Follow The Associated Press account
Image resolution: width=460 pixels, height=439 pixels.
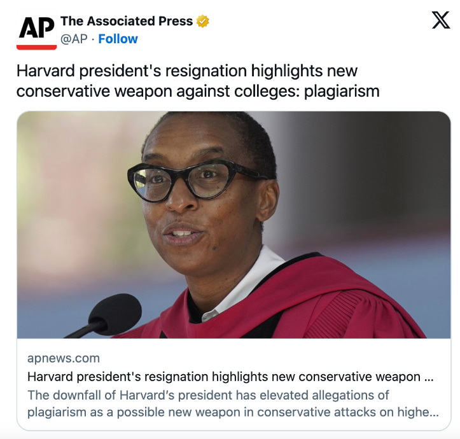click(118, 39)
